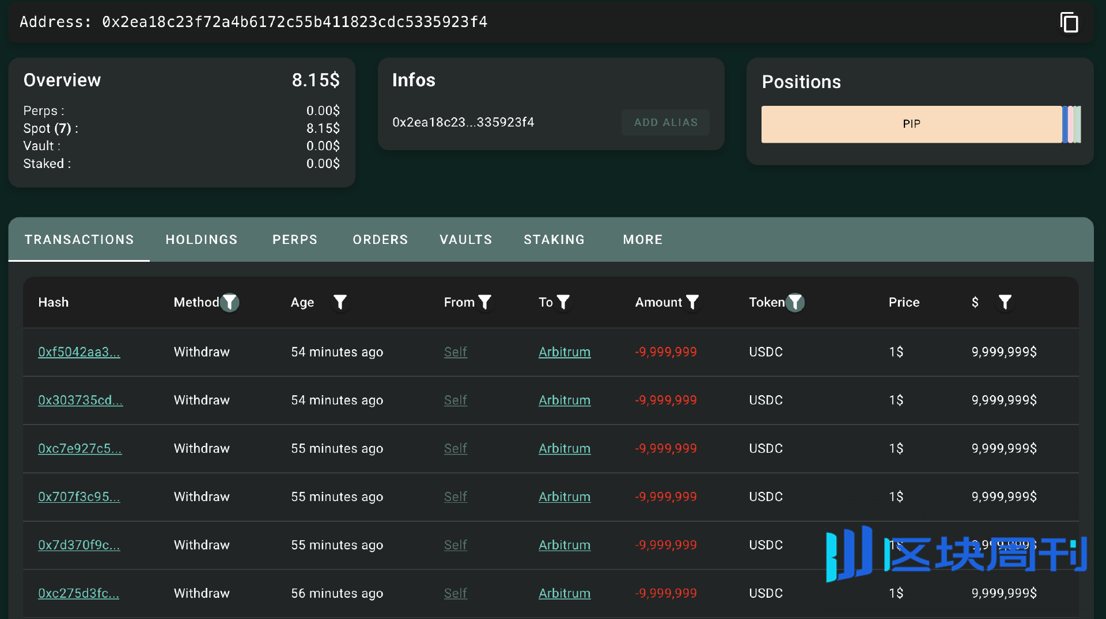Click the Self link in the 0x707f3c95 row
1106x619 pixels.
click(455, 497)
